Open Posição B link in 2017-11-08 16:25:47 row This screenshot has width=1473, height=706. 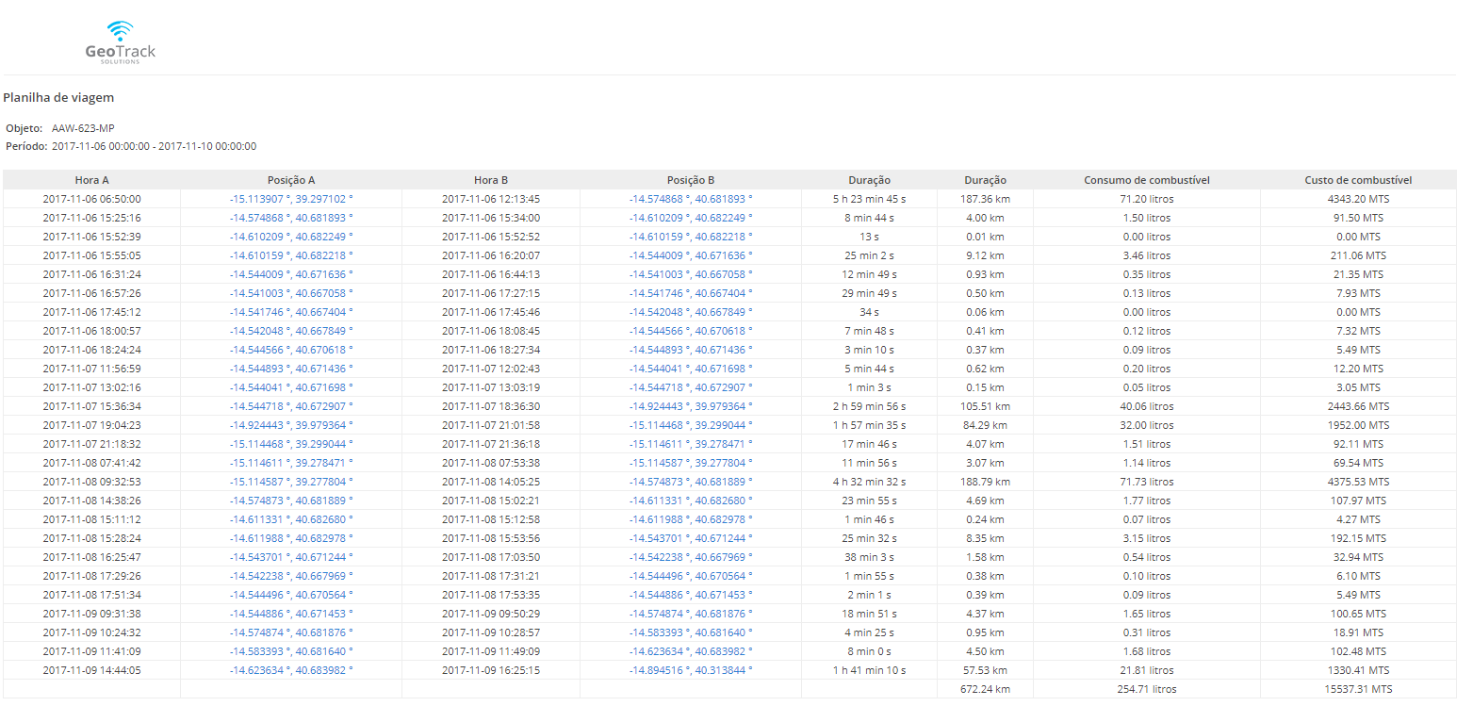pyautogui.click(x=690, y=557)
